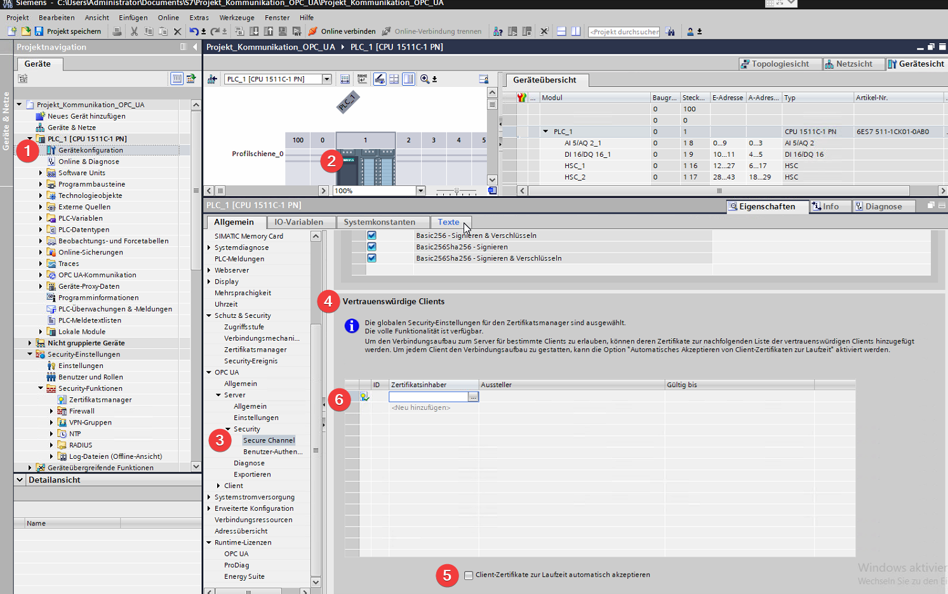Switch to the Systemkonstanten tab
This screenshot has height=594, width=948.
380,222
